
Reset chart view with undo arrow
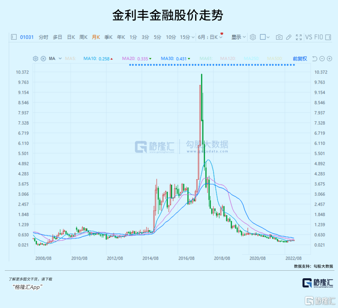click(315, 59)
